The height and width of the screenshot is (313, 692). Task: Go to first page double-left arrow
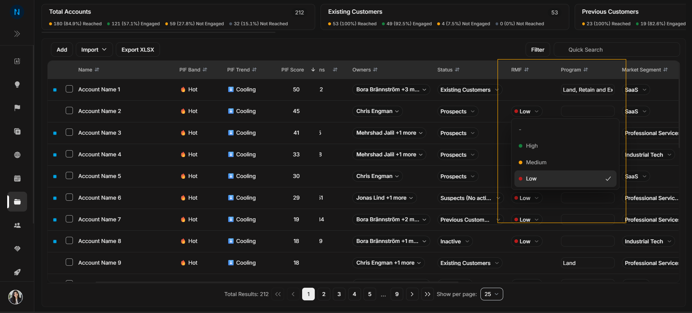coord(278,294)
